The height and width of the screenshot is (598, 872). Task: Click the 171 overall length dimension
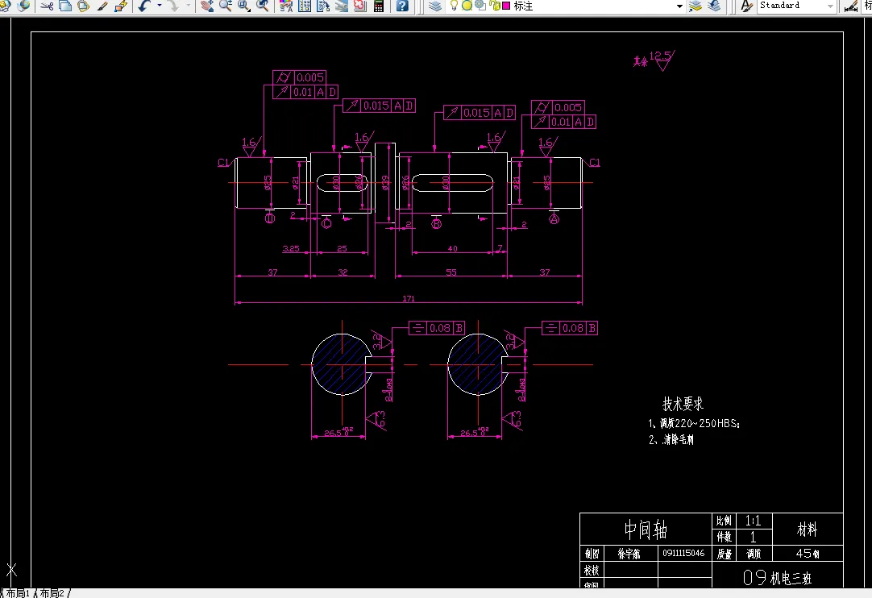coord(409,299)
